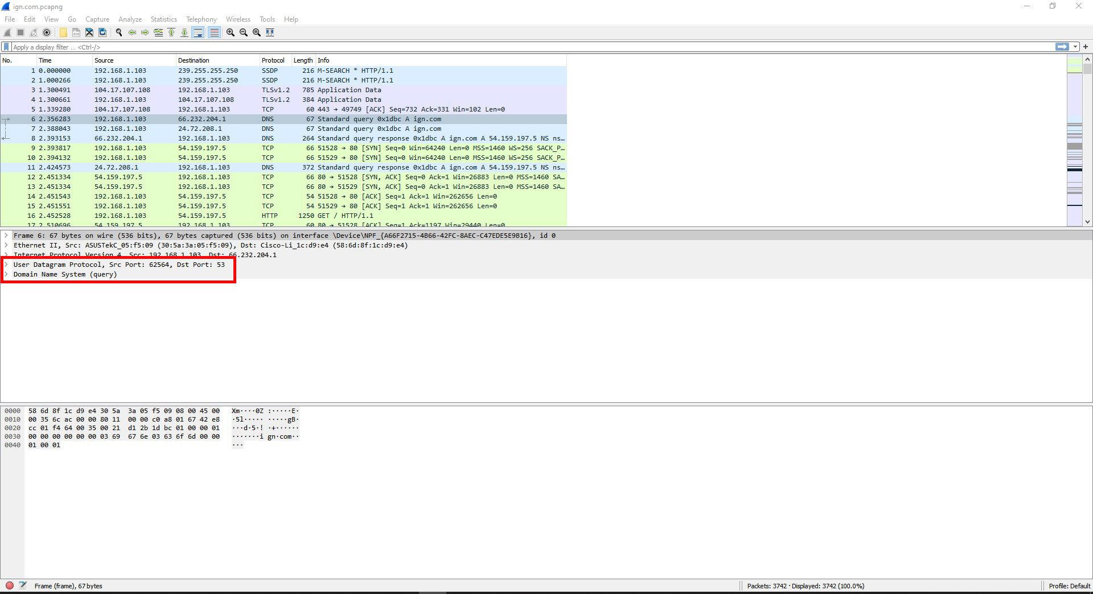The height and width of the screenshot is (594, 1093).
Task: Toggle auto-scroll during live capture
Action: click(198, 32)
